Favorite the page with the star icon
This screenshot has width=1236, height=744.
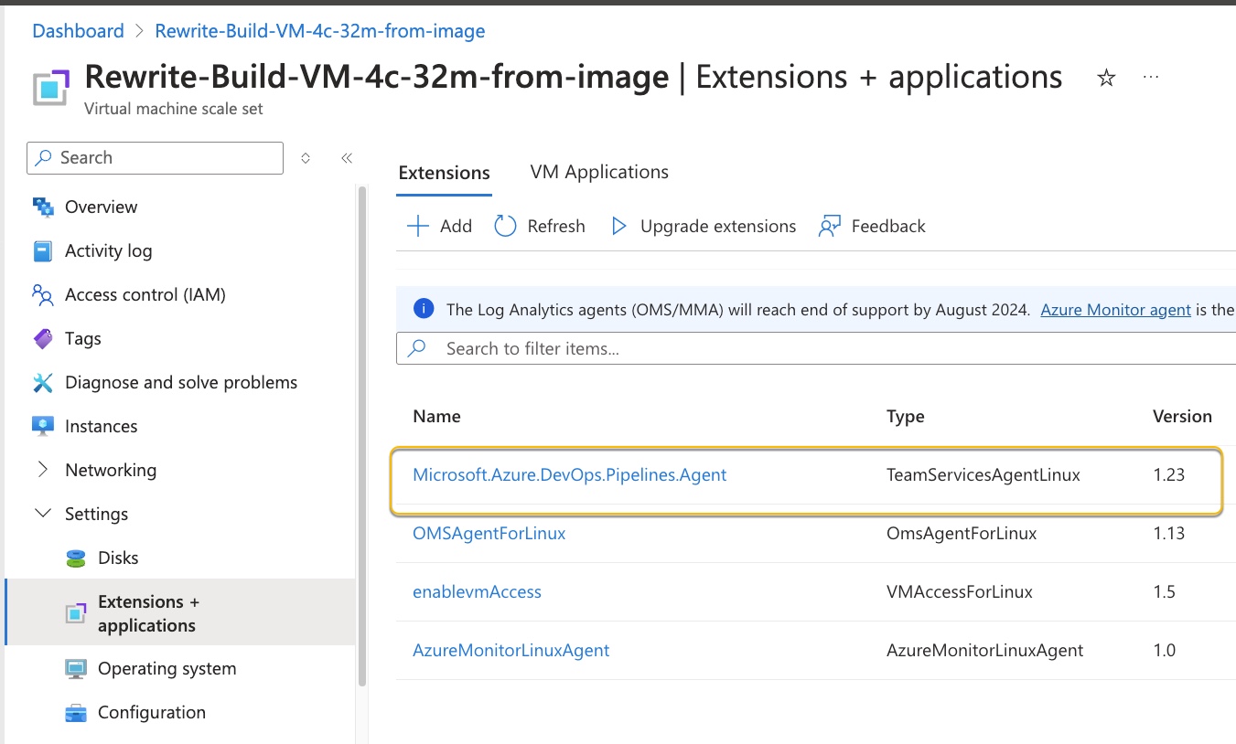coord(1106,78)
